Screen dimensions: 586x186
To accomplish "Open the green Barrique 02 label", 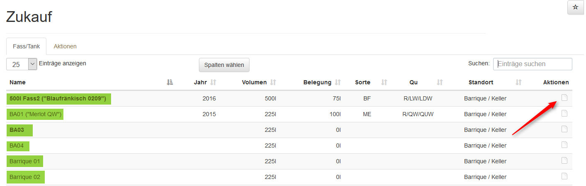I will (25, 177).
